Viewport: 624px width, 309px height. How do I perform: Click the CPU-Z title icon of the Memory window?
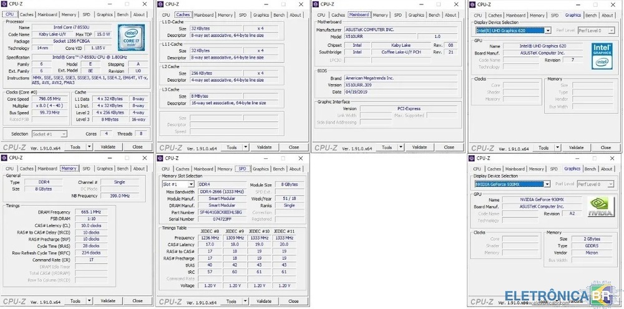[4, 158]
